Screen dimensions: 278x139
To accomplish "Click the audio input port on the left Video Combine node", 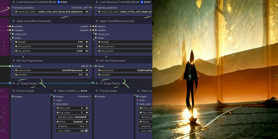I will point(54,100).
